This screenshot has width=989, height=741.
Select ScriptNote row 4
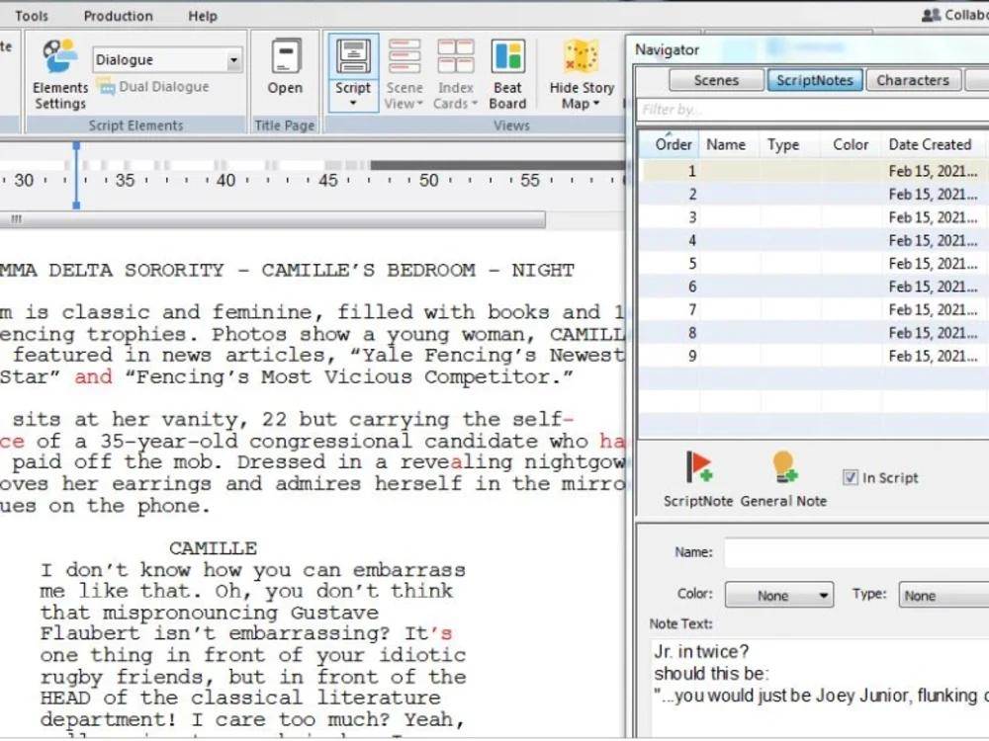pyautogui.click(x=815, y=240)
